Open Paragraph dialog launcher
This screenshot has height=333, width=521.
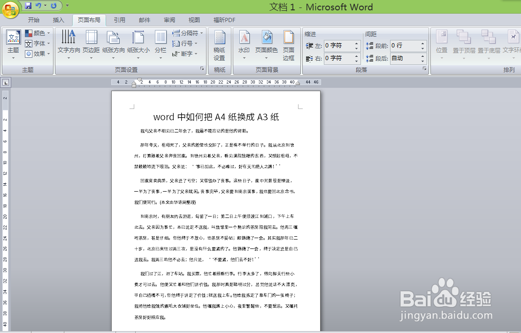pos(424,69)
